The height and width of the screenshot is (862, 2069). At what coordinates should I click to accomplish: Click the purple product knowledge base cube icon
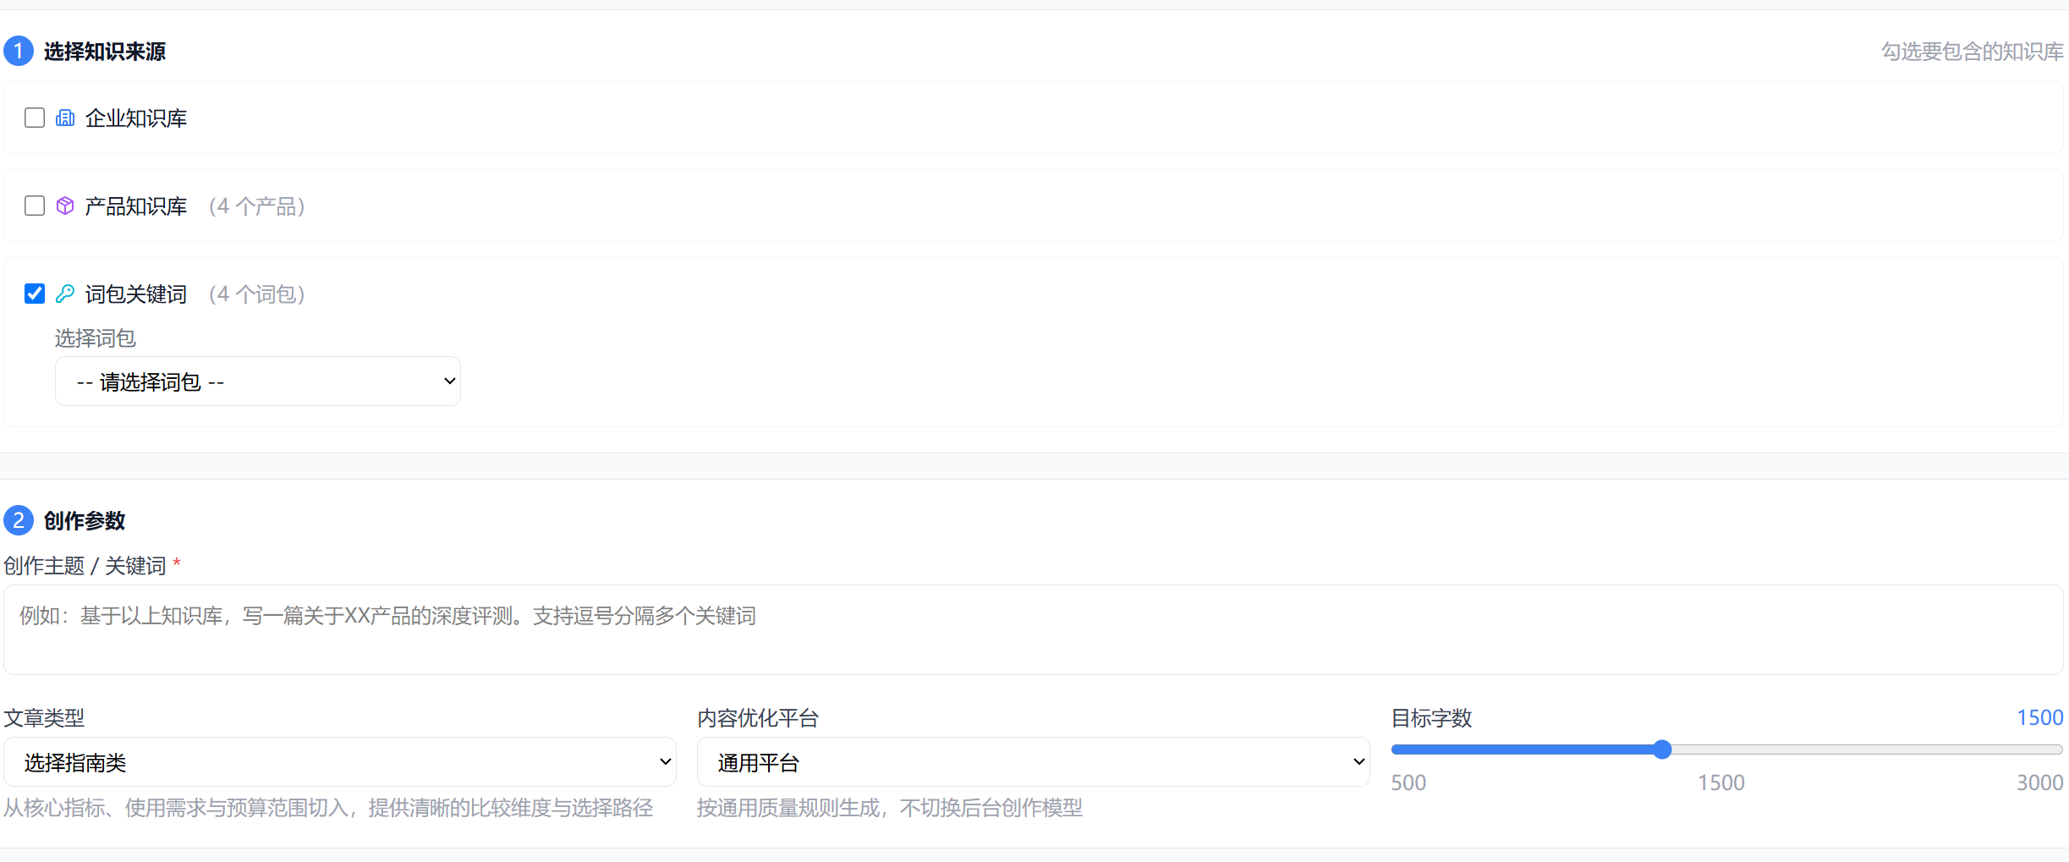[x=65, y=206]
